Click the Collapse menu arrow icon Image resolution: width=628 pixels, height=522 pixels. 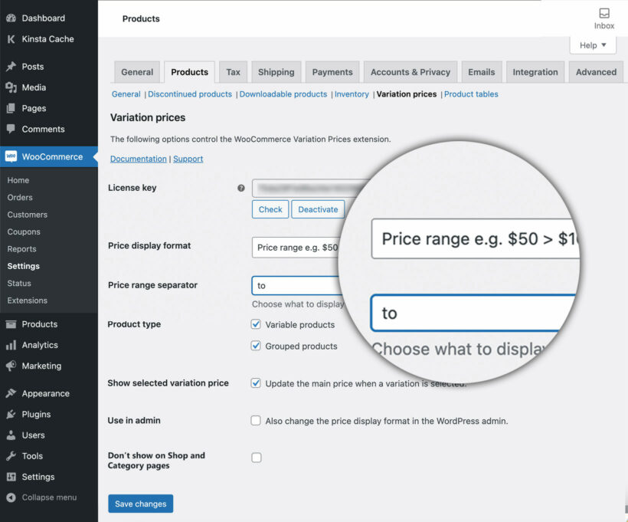[11, 497]
